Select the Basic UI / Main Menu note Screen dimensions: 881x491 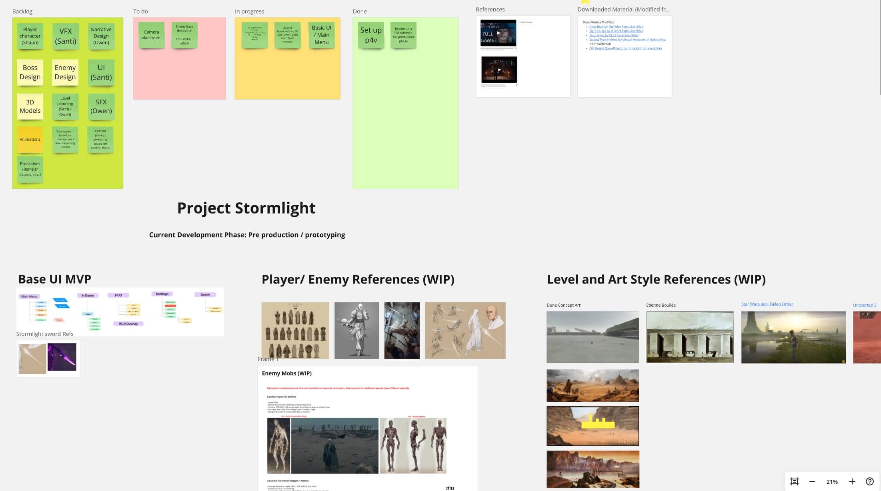[x=321, y=35]
